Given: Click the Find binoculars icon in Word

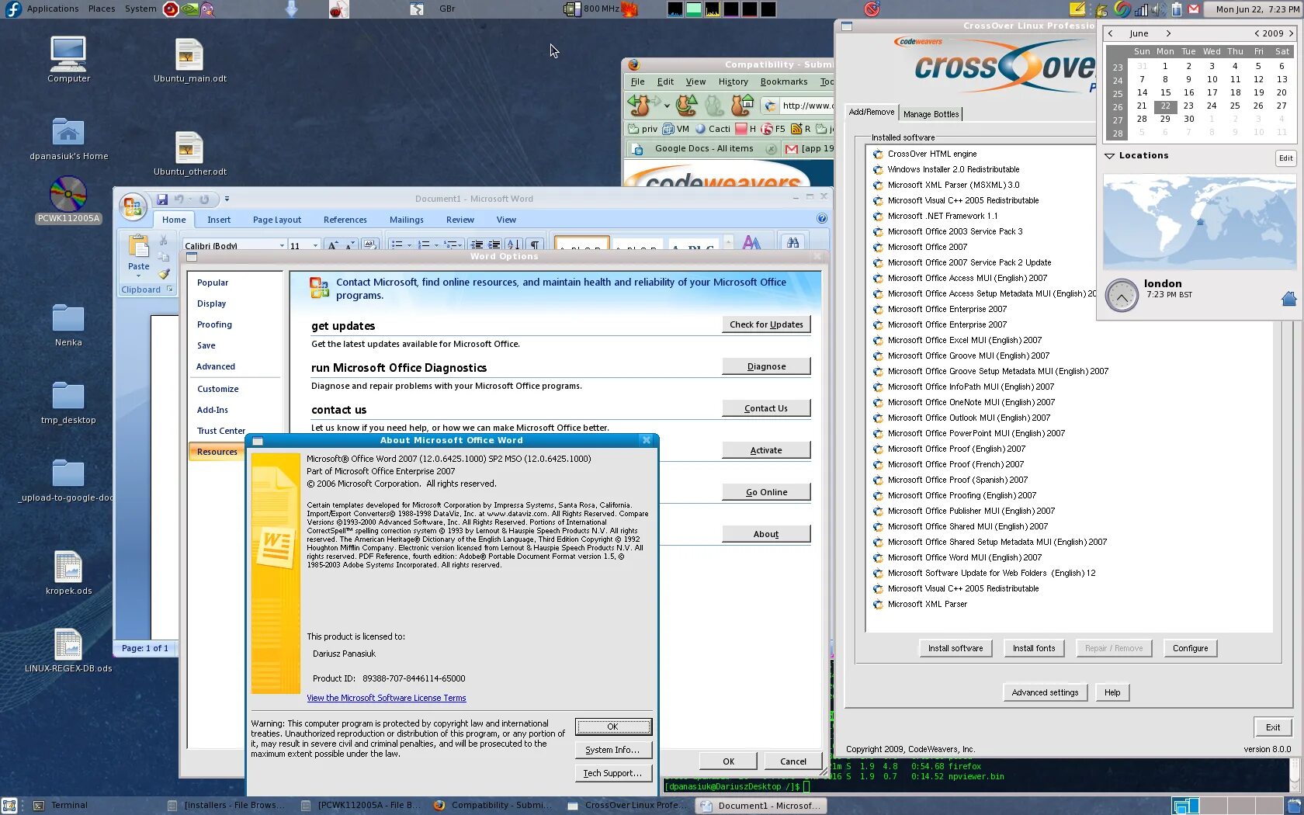Looking at the screenshot, I should tap(792, 243).
